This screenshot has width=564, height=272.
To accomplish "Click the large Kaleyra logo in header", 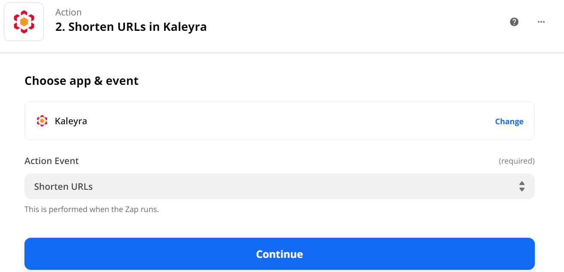I will [24, 22].
